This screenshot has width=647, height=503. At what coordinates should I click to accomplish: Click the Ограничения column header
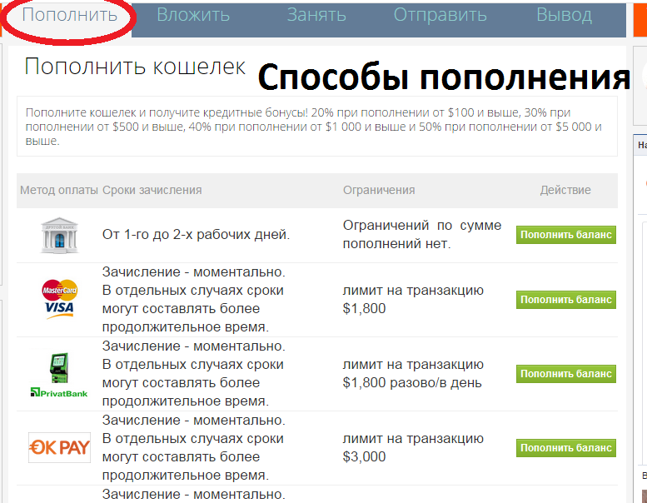point(379,190)
